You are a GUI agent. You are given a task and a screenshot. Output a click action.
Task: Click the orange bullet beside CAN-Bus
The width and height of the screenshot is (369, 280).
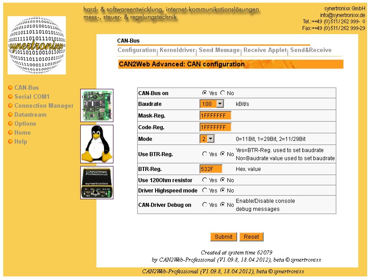point(10,88)
